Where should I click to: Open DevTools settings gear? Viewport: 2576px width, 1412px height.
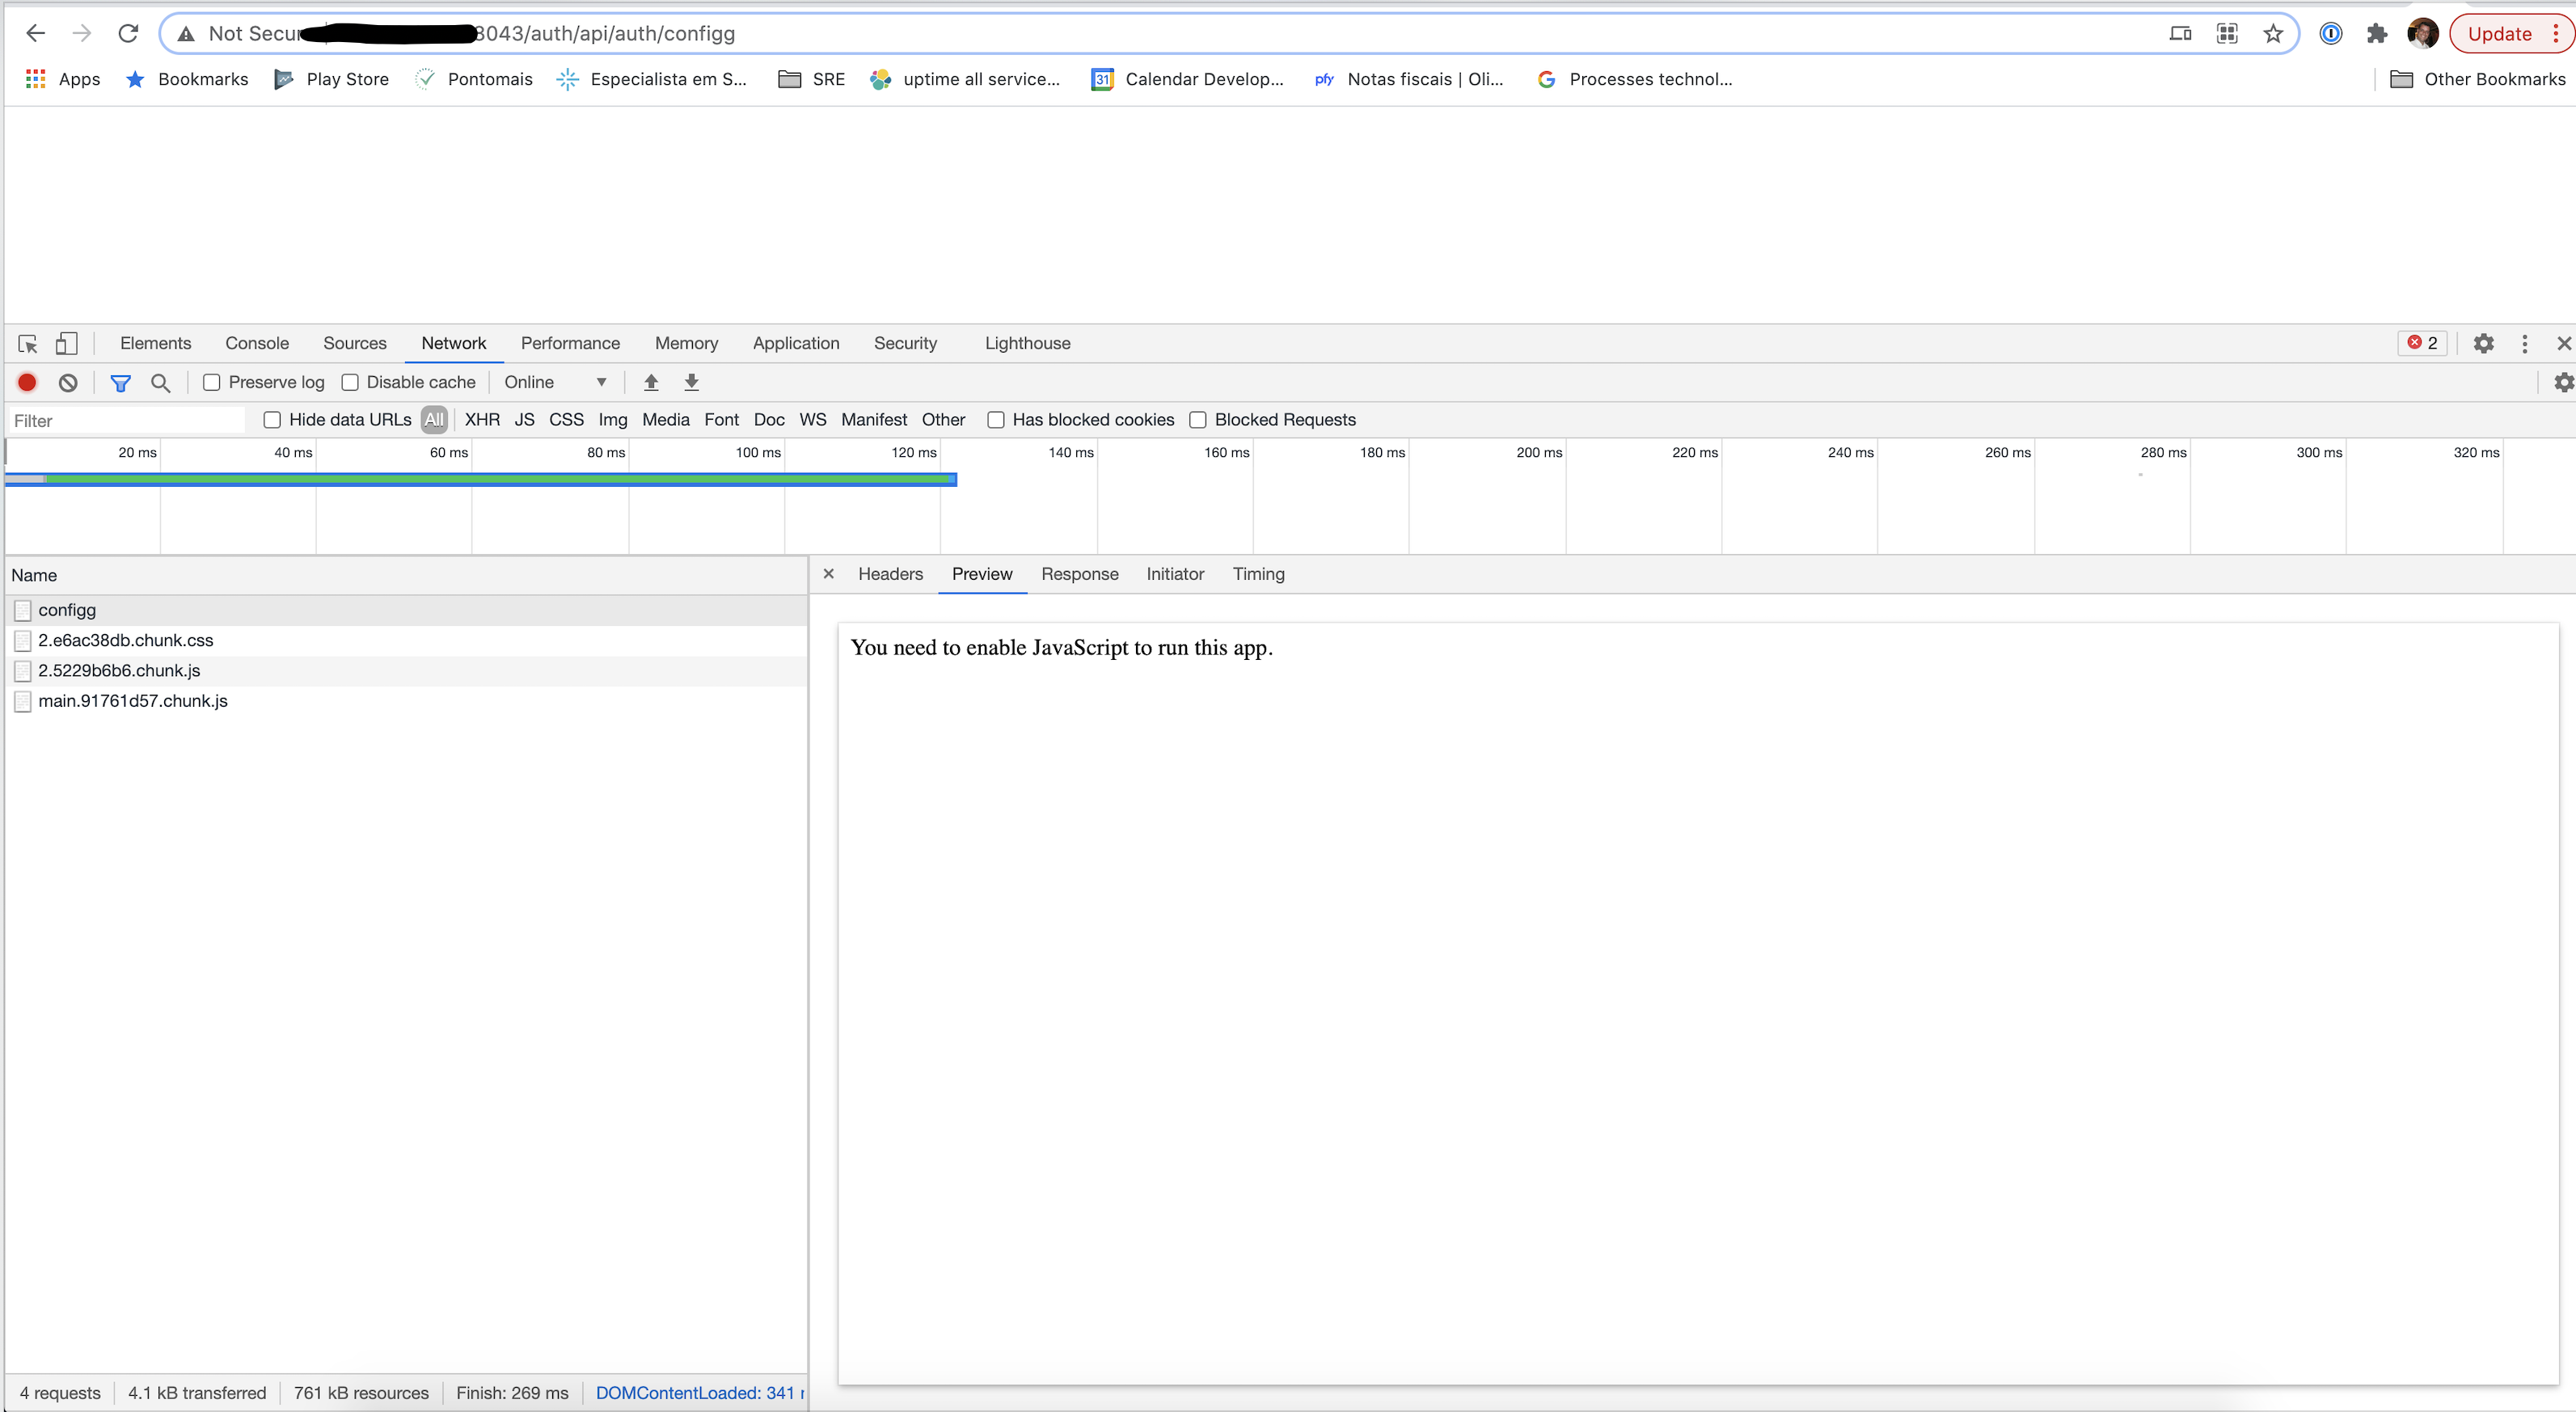pyautogui.click(x=2484, y=343)
